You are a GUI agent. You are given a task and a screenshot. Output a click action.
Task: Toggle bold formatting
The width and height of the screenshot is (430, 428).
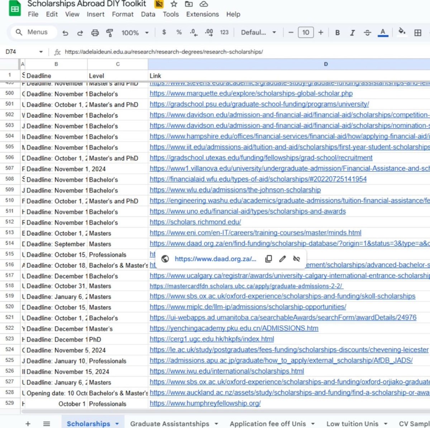coord(337,33)
